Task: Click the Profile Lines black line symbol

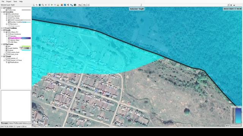Action: (26, 10)
